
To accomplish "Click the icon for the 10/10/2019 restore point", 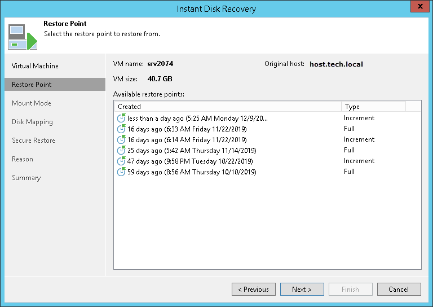I will click(x=121, y=172).
